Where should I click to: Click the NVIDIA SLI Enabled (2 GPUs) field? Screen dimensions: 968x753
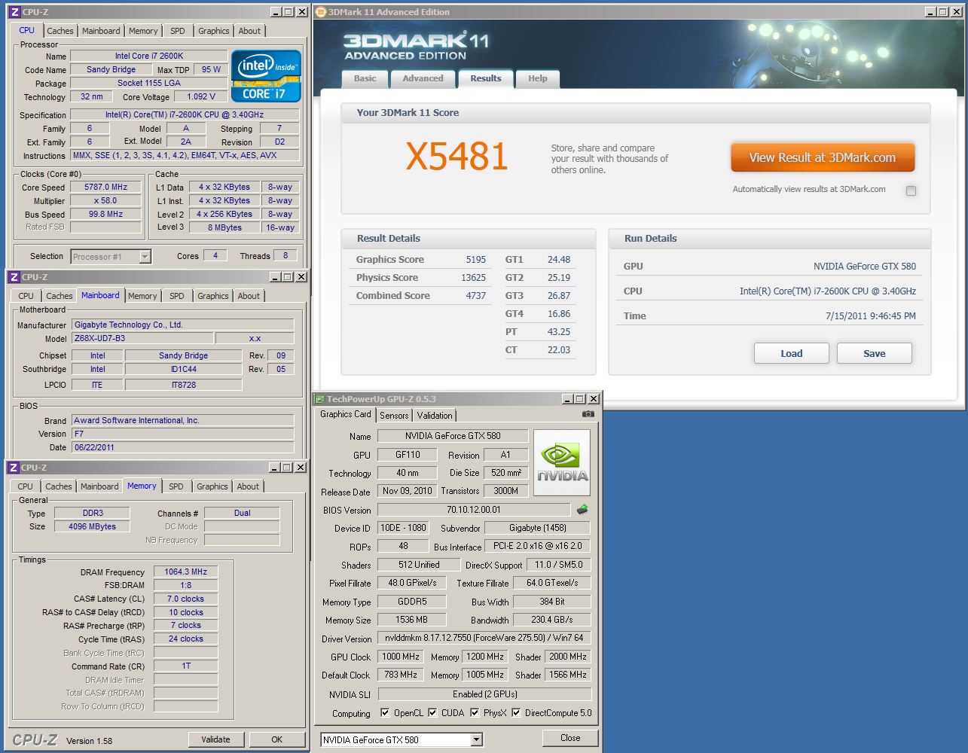pyautogui.click(x=484, y=694)
